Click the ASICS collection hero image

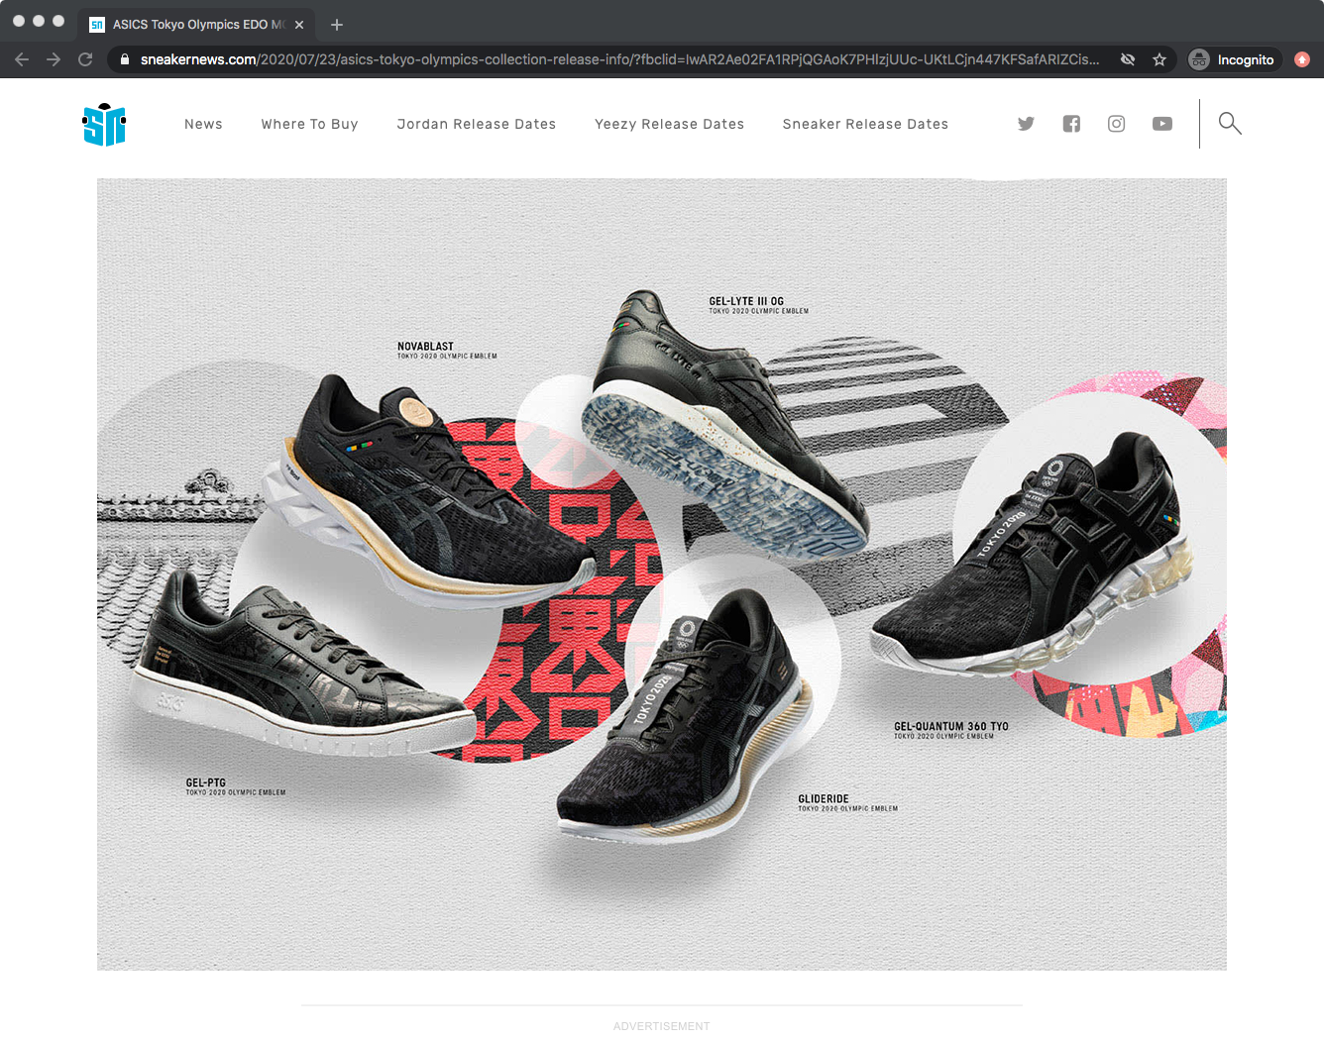[662, 574]
